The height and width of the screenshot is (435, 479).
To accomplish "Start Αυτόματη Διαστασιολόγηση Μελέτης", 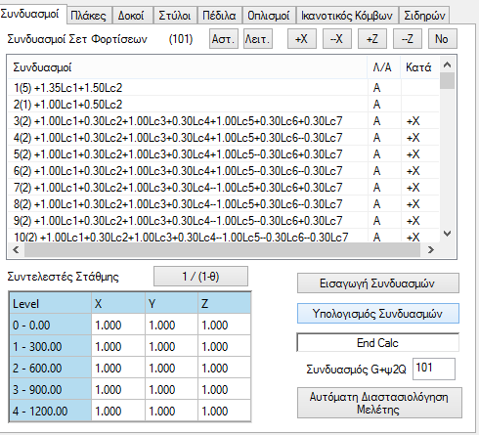I will 379,403.
